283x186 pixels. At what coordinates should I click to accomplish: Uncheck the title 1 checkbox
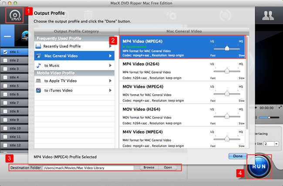pos(5,52)
